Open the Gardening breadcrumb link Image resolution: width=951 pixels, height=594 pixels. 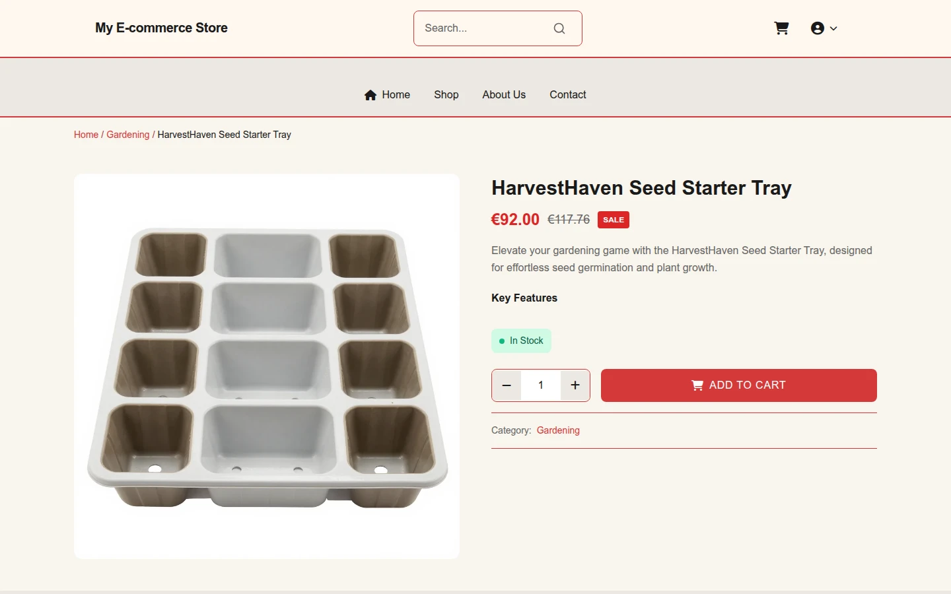coord(128,135)
